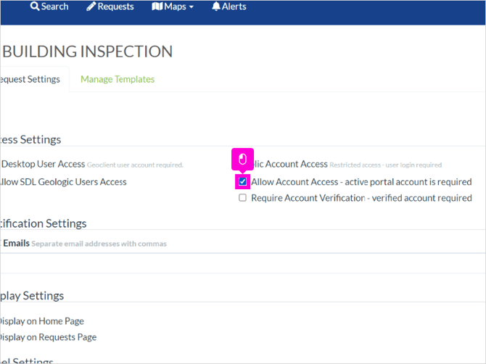The height and width of the screenshot is (364, 486).
Task: Click the Require Account Verification label text
Action: (361, 198)
